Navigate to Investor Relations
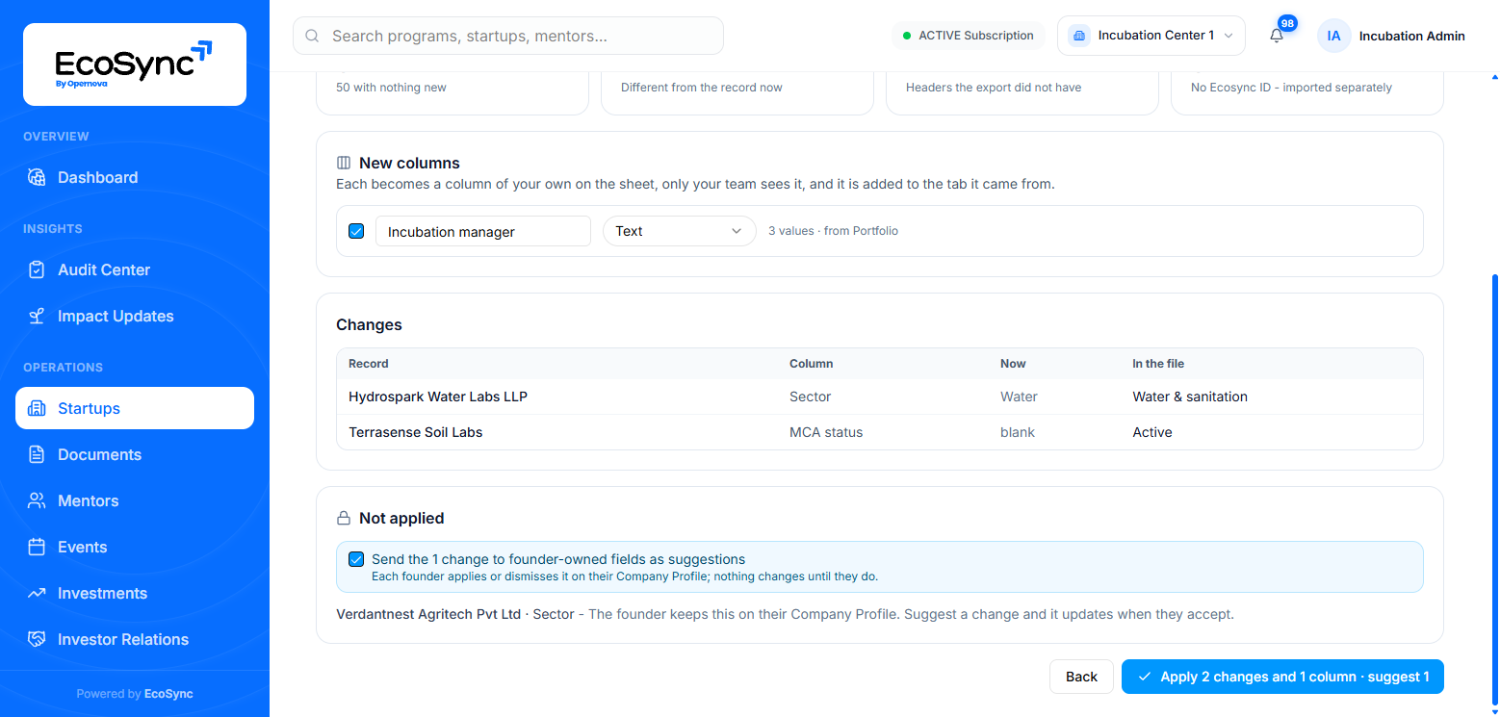This screenshot has width=1500, height=717. (x=135, y=639)
